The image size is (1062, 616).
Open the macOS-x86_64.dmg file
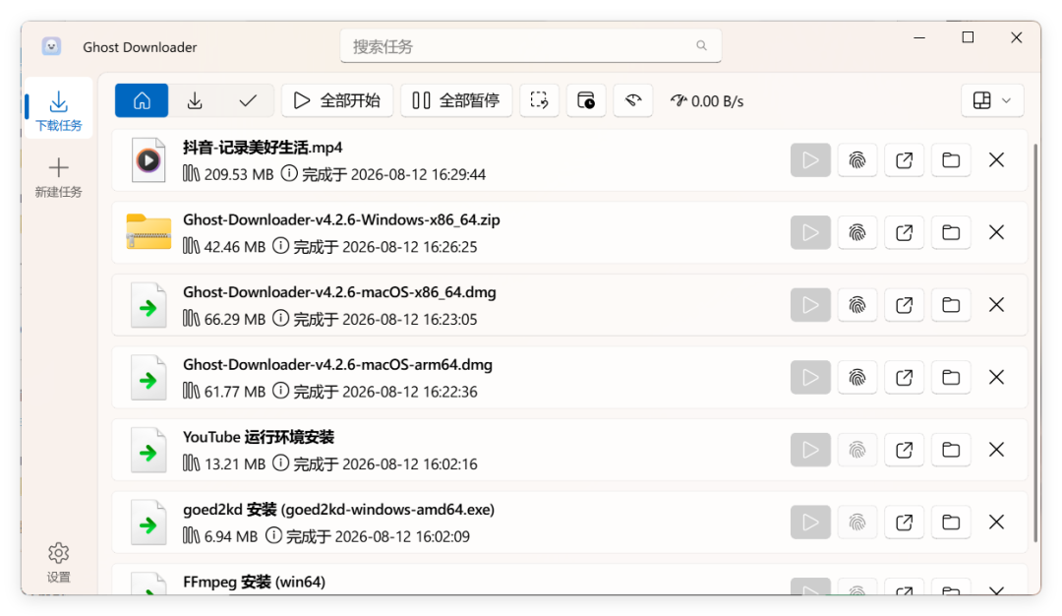tap(905, 306)
